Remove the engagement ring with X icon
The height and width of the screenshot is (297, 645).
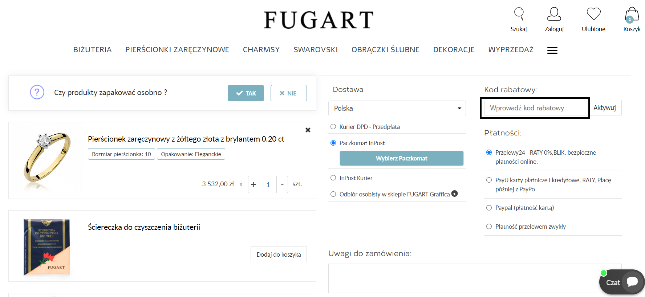[x=308, y=130]
